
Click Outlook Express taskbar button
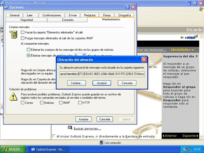pos(49,149)
